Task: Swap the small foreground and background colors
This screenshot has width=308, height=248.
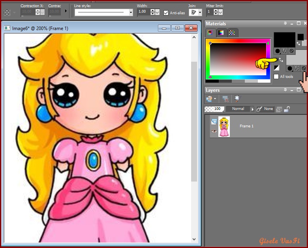Action: (x=299, y=44)
